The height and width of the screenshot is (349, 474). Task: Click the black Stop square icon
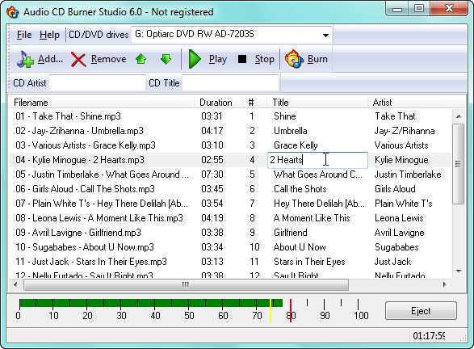[x=242, y=59]
